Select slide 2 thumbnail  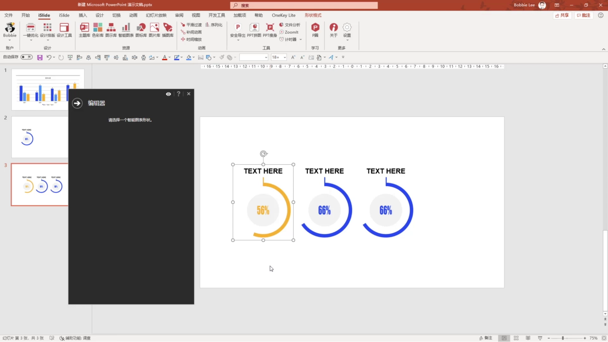40,137
